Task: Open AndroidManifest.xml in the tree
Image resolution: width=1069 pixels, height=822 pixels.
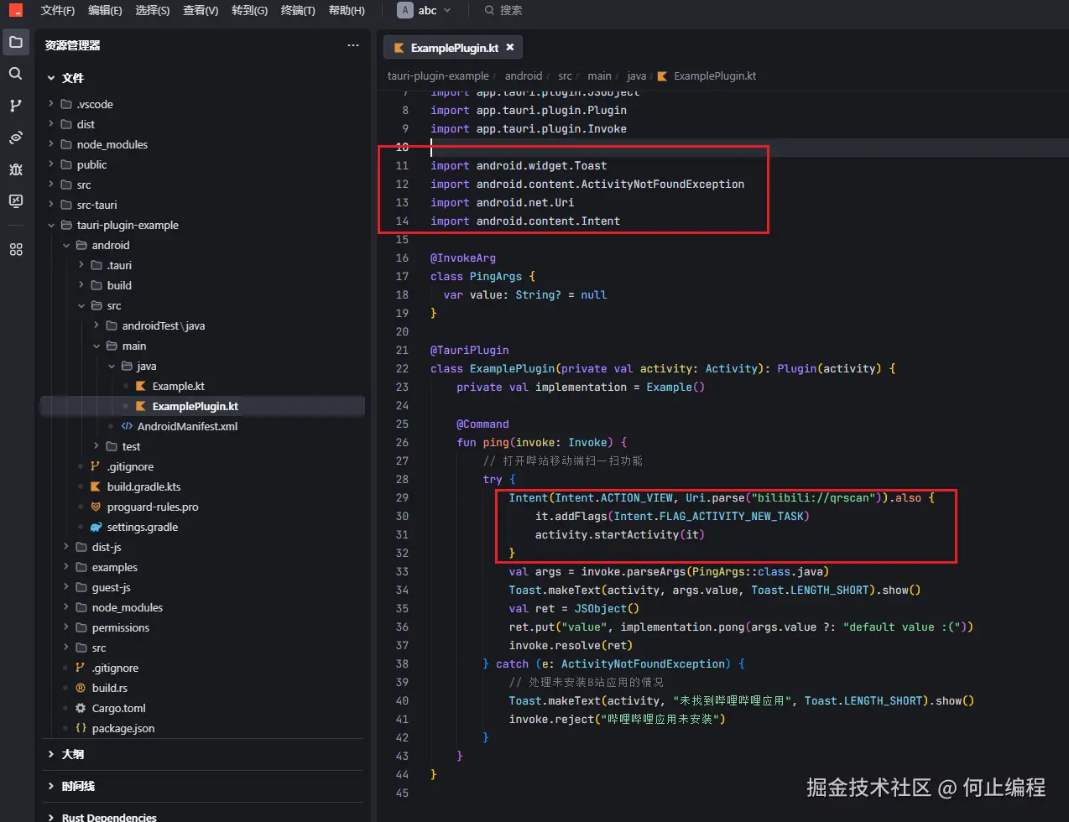Action: (187, 426)
